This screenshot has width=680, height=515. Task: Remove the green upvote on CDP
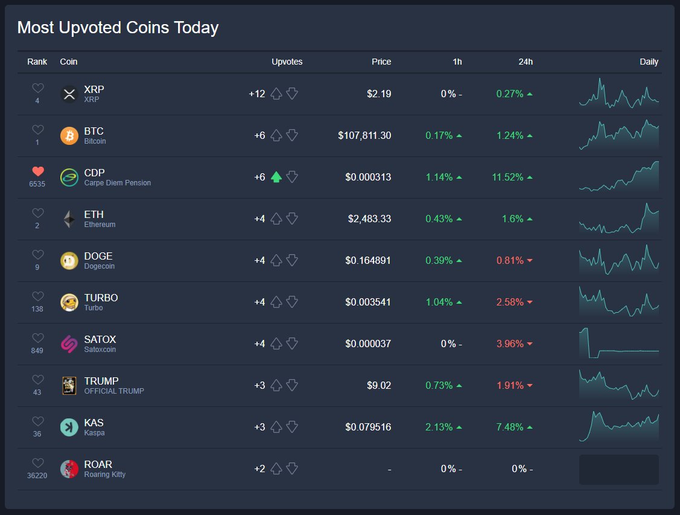276,177
